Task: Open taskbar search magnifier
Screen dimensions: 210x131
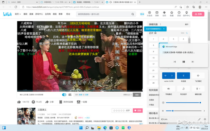Action: coord(87,128)
